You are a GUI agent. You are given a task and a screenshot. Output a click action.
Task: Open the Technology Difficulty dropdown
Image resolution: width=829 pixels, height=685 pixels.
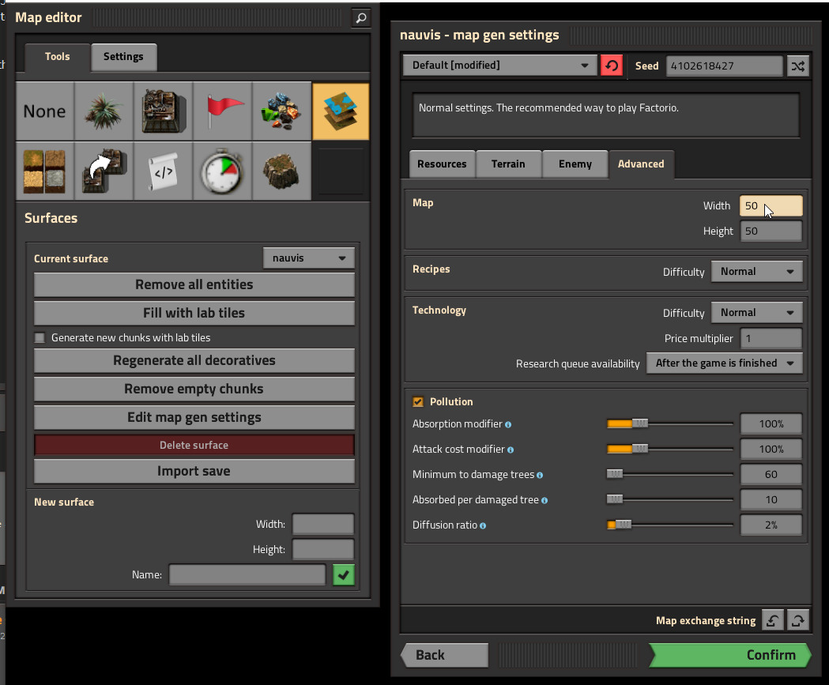756,312
